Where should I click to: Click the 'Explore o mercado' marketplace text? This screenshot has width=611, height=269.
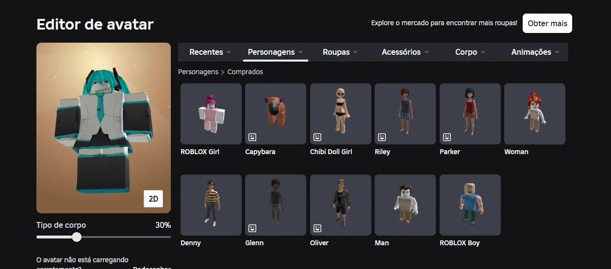point(444,23)
